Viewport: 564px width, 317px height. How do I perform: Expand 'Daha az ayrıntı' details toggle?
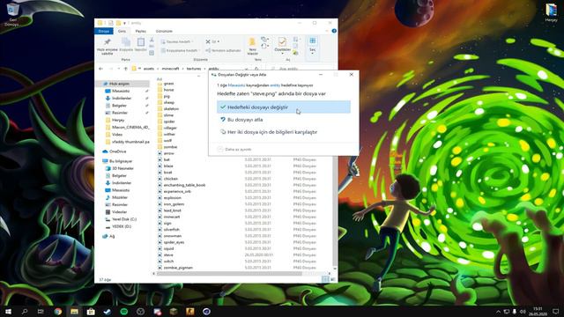pos(234,149)
